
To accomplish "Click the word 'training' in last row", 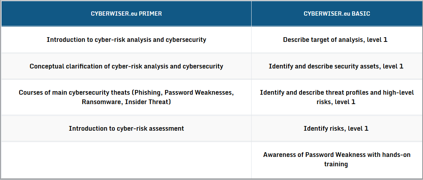I will click(336, 164).
